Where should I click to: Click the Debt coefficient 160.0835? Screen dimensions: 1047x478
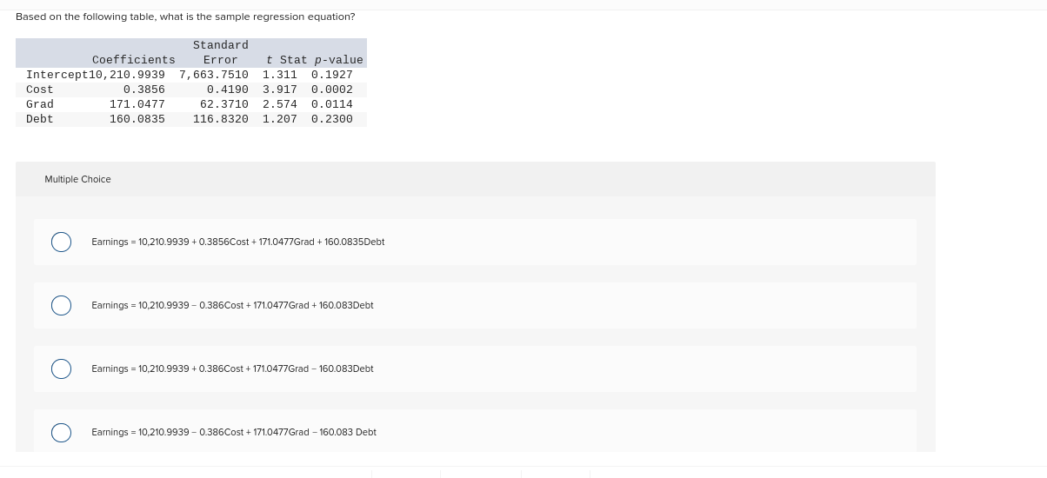coord(137,119)
